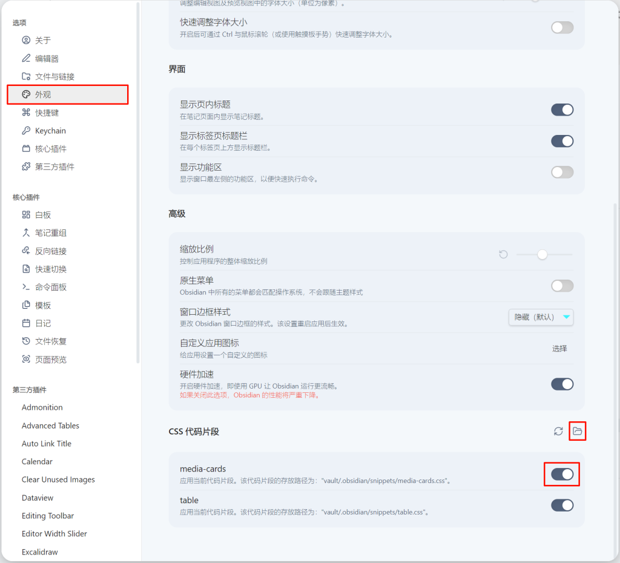Enable the 显示功能区 toggle
The height and width of the screenshot is (563, 620).
[562, 172]
